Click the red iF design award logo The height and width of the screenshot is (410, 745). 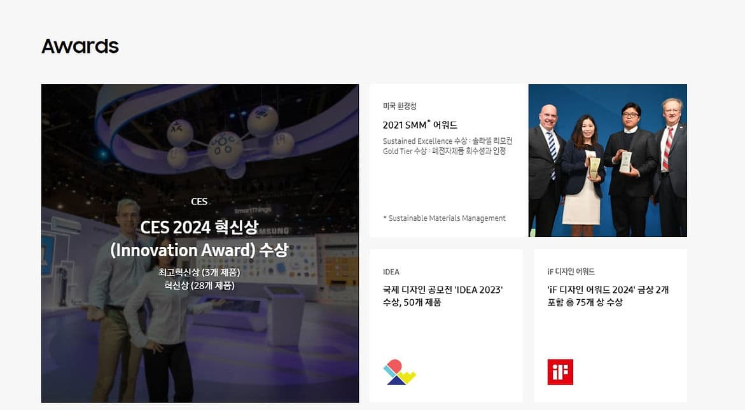560,372
